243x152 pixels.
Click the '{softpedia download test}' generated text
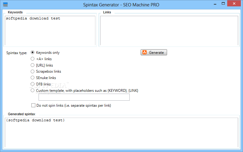[35, 120]
